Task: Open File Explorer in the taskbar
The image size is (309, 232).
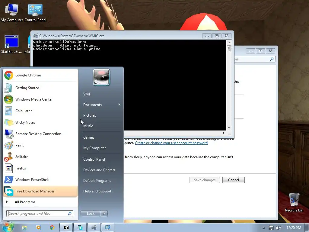Action: tap(24, 228)
